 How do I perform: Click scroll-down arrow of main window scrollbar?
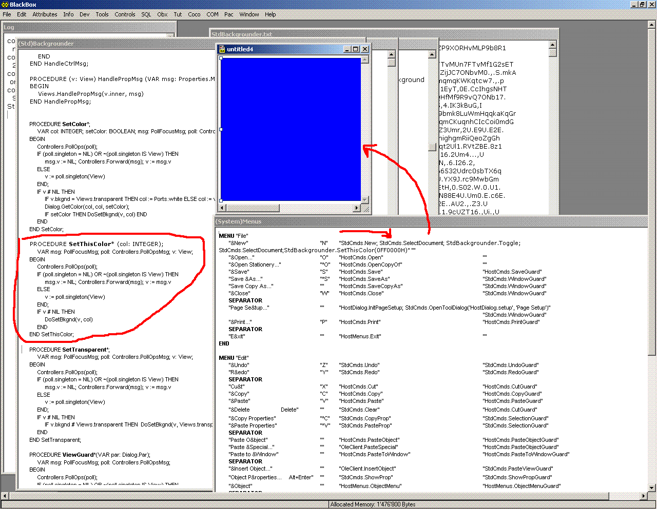(652, 487)
